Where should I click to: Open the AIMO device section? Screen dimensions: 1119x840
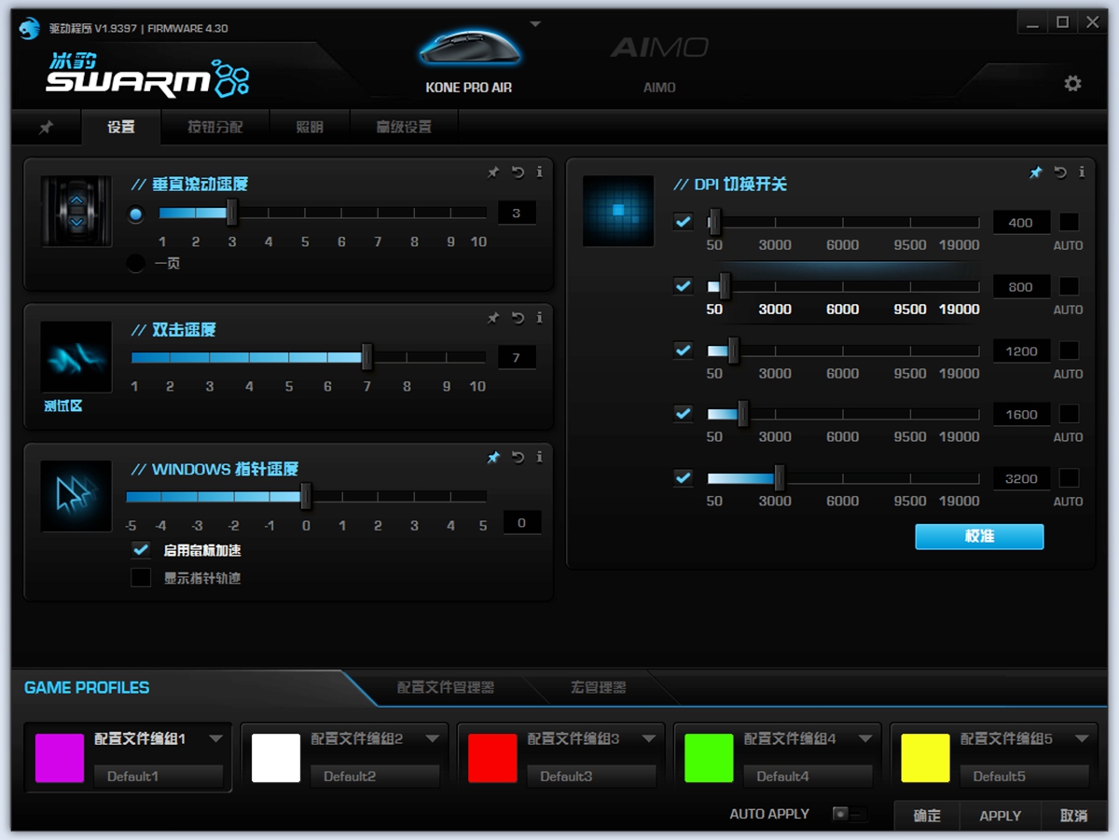(659, 63)
